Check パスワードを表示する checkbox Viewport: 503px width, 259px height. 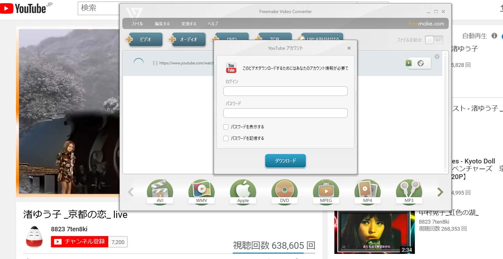click(x=226, y=127)
